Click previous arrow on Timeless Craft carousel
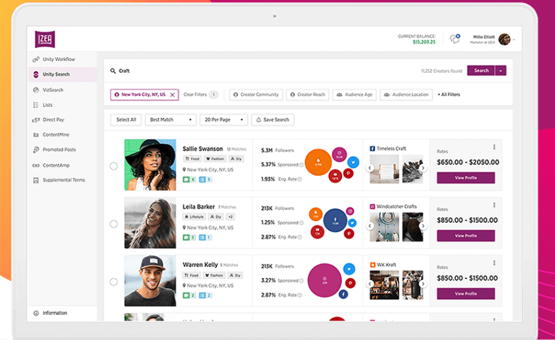Viewport: 555px width, 340px height. click(x=370, y=168)
